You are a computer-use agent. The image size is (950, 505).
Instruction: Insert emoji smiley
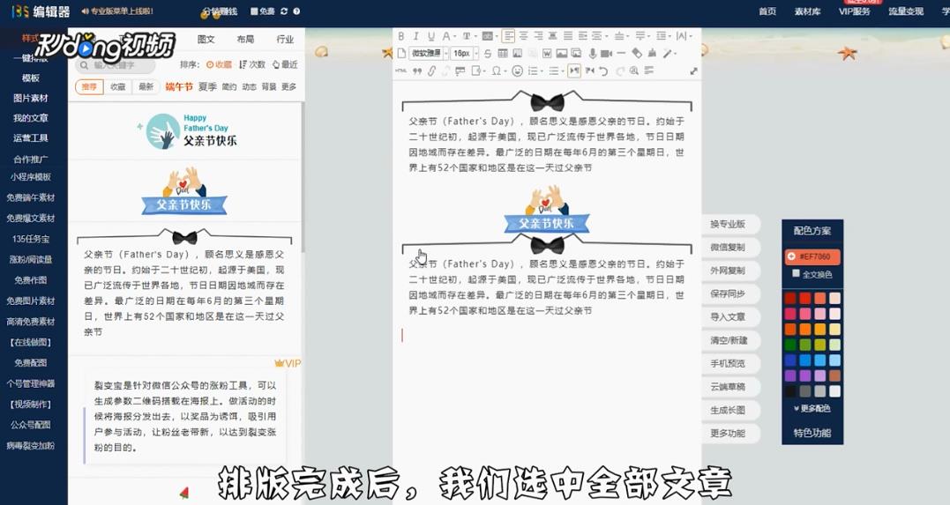coord(517,71)
